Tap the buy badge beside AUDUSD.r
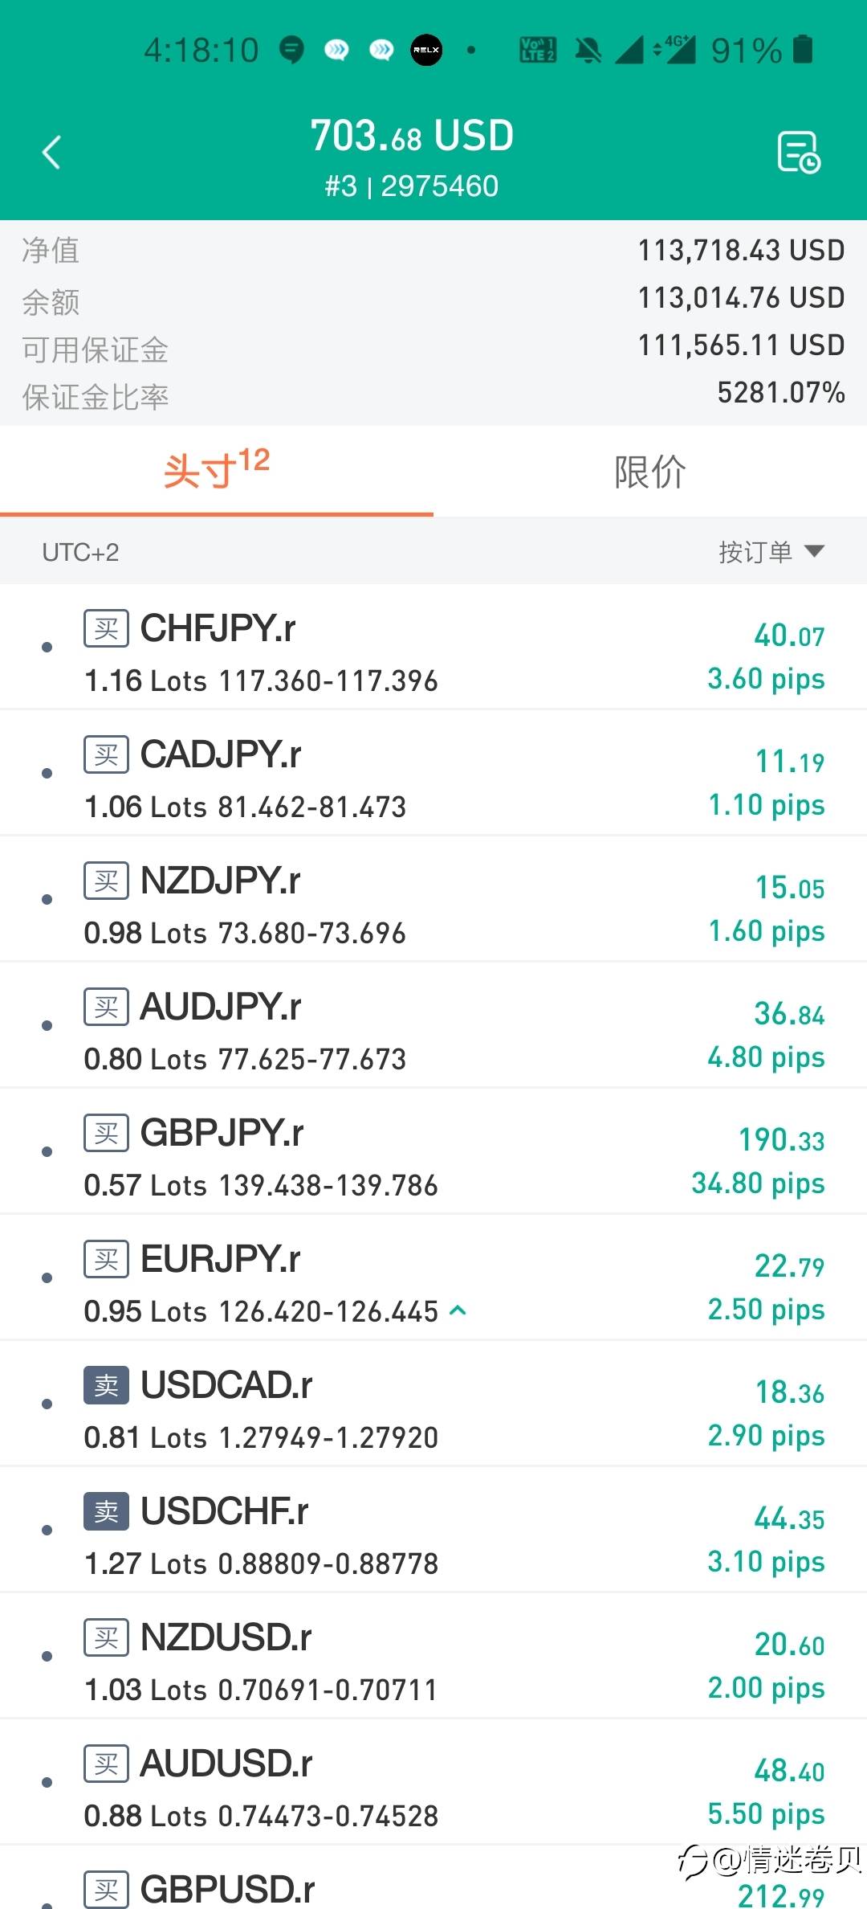Viewport: 867px width, 1909px height. (106, 1764)
